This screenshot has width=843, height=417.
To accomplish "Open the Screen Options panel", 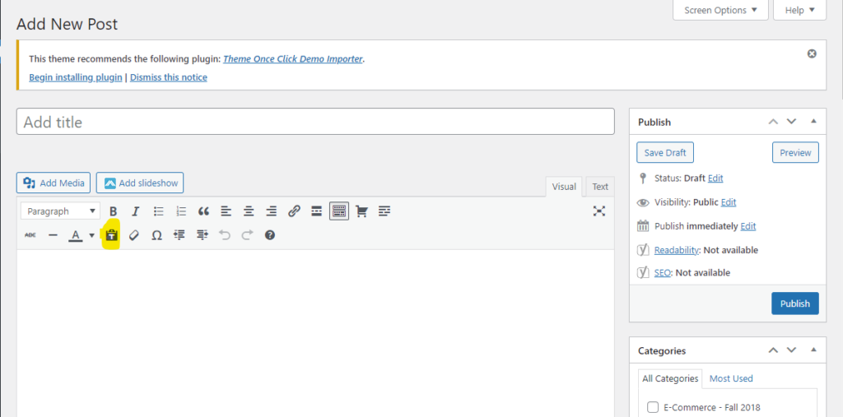I will [x=720, y=10].
